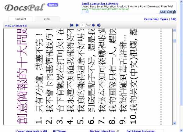Switch to the View tab
183x132 pixels.
pyautogui.click(x=47, y=19)
